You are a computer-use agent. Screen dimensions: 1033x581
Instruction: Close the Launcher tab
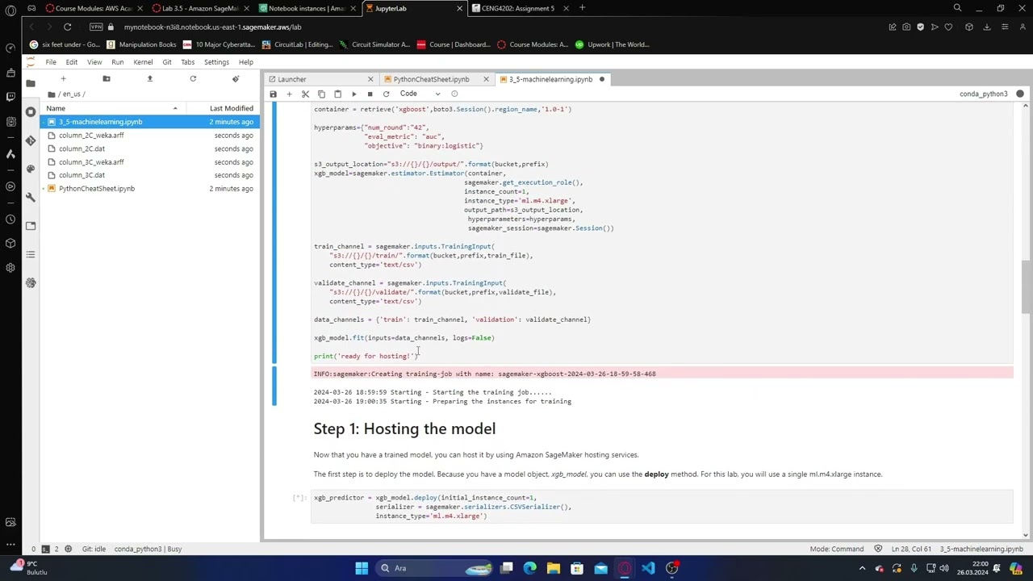tap(370, 79)
